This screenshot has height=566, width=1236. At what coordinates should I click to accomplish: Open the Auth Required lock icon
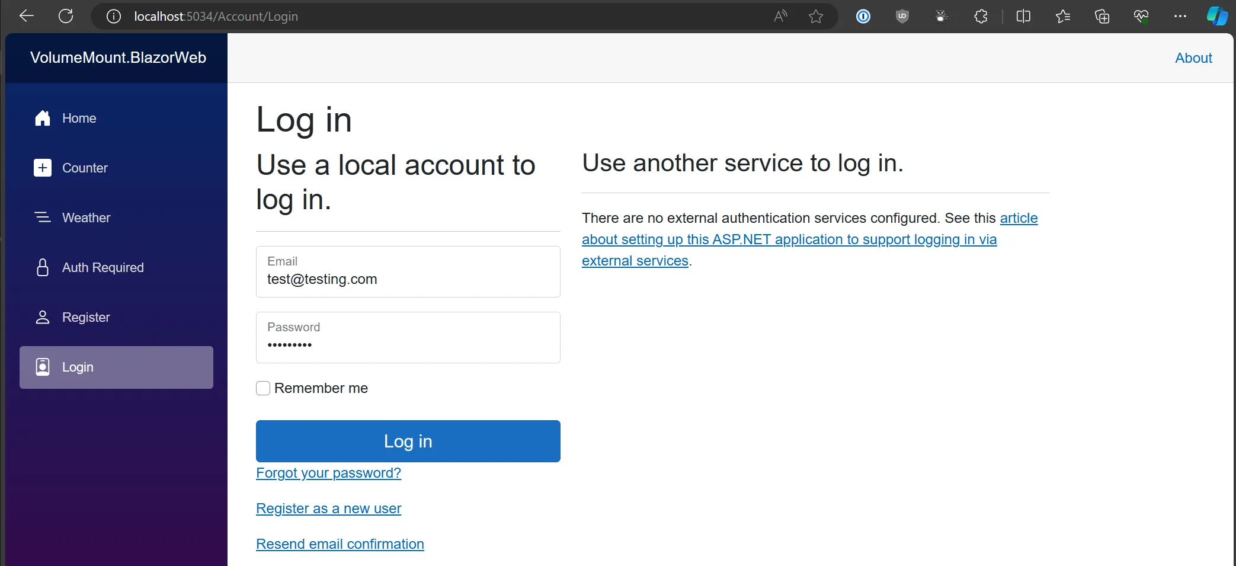pyautogui.click(x=42, y=267)
